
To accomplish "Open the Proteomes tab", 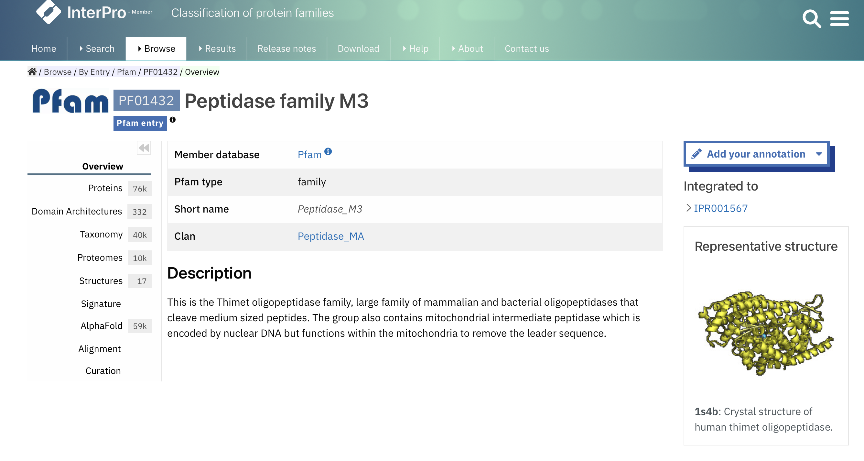I will [x=100, y=257].
